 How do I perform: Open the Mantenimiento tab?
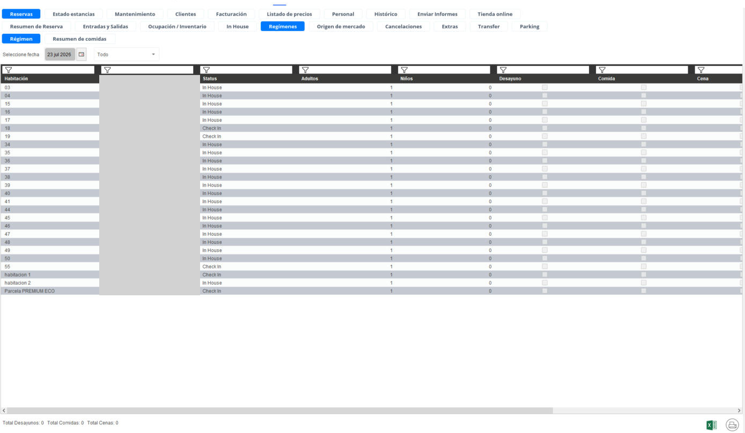tap(135, 14)
